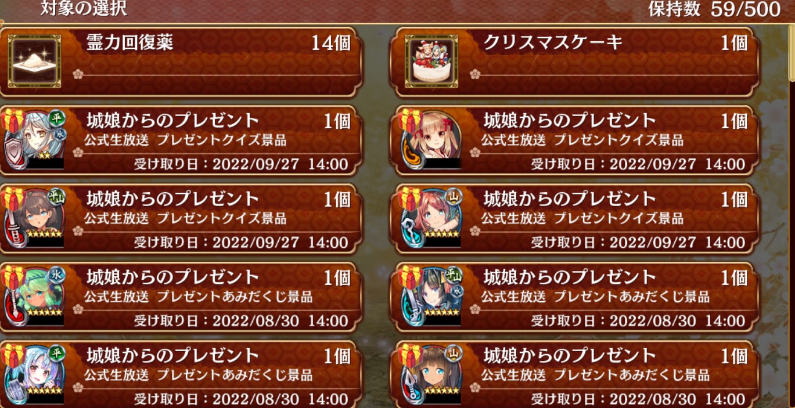795x408 pixels.
Task: Choose the 霊力回復薬 14個 entry
Action: coord(181,62)
